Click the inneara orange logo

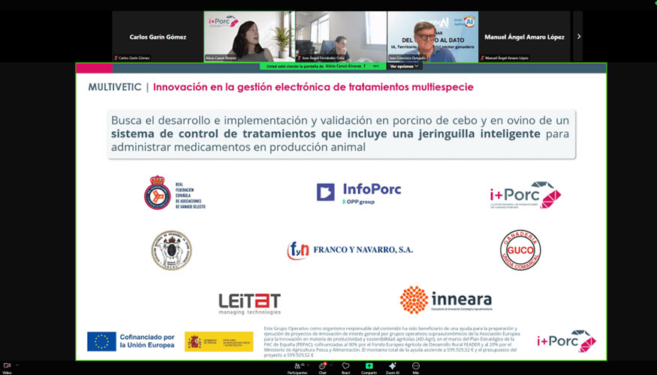pos(446,300)
